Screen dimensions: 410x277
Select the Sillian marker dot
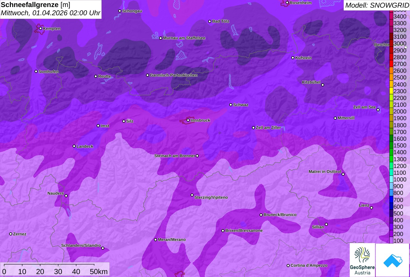[326, 225]
